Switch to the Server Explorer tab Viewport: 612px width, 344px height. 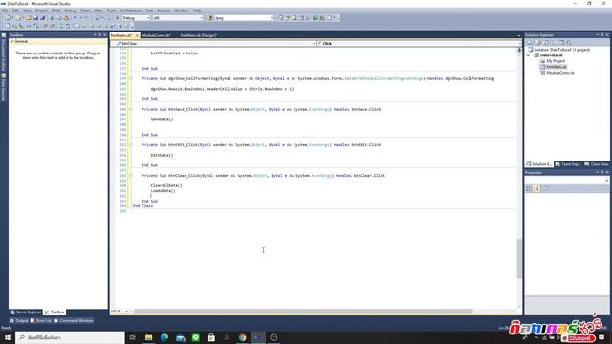26,312
